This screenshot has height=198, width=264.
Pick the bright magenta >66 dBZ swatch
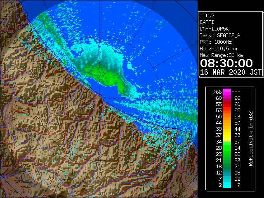pos(227,92)
